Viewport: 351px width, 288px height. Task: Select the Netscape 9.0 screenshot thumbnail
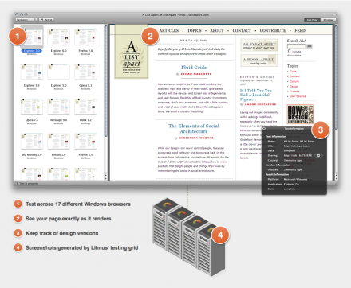click(x=59, y=107)
